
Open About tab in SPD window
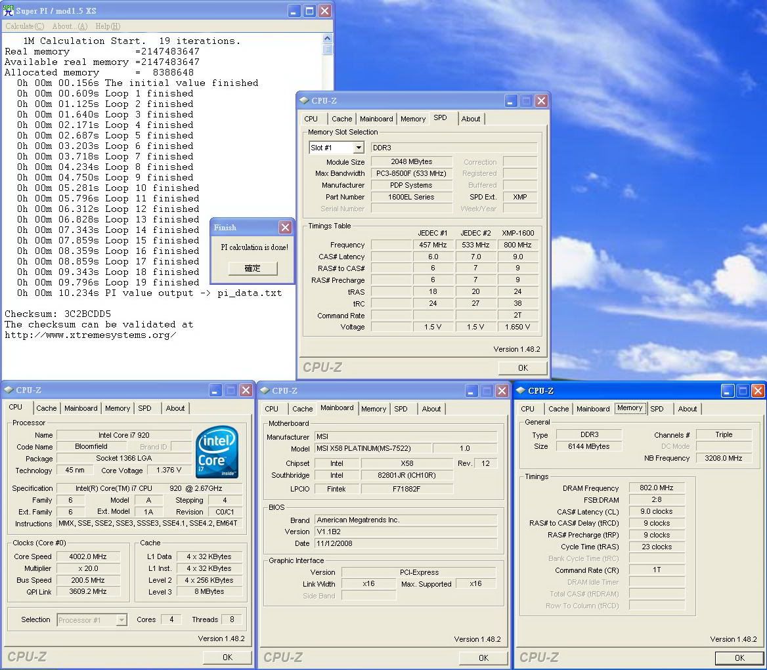pyautogui.click(x=471, y=119)
